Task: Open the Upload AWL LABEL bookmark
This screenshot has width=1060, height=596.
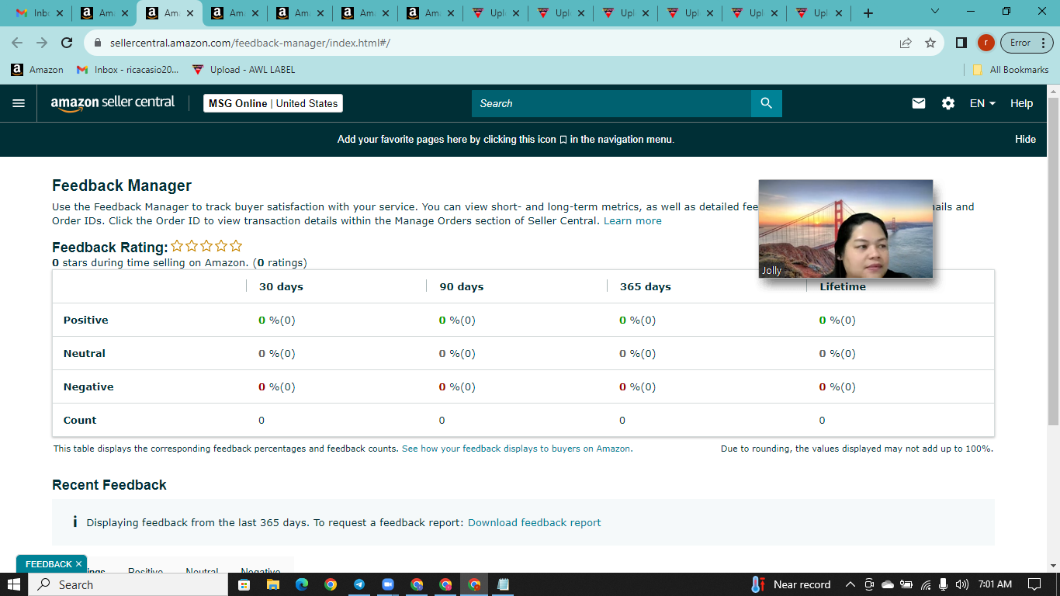Action: (244, 69)
